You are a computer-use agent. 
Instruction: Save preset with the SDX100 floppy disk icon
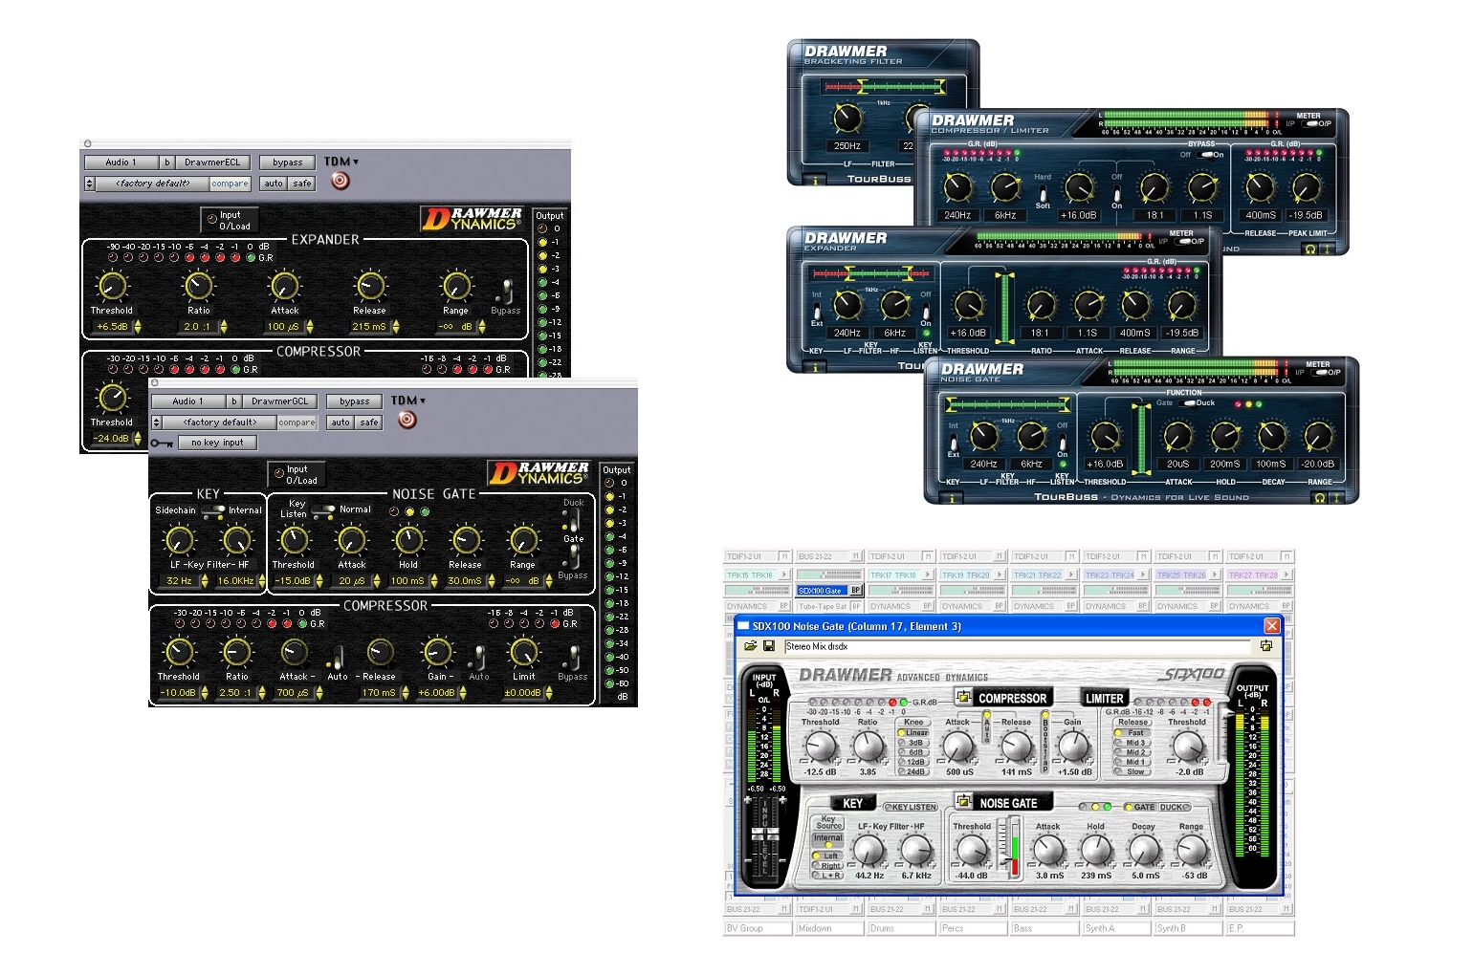point(768,646)
